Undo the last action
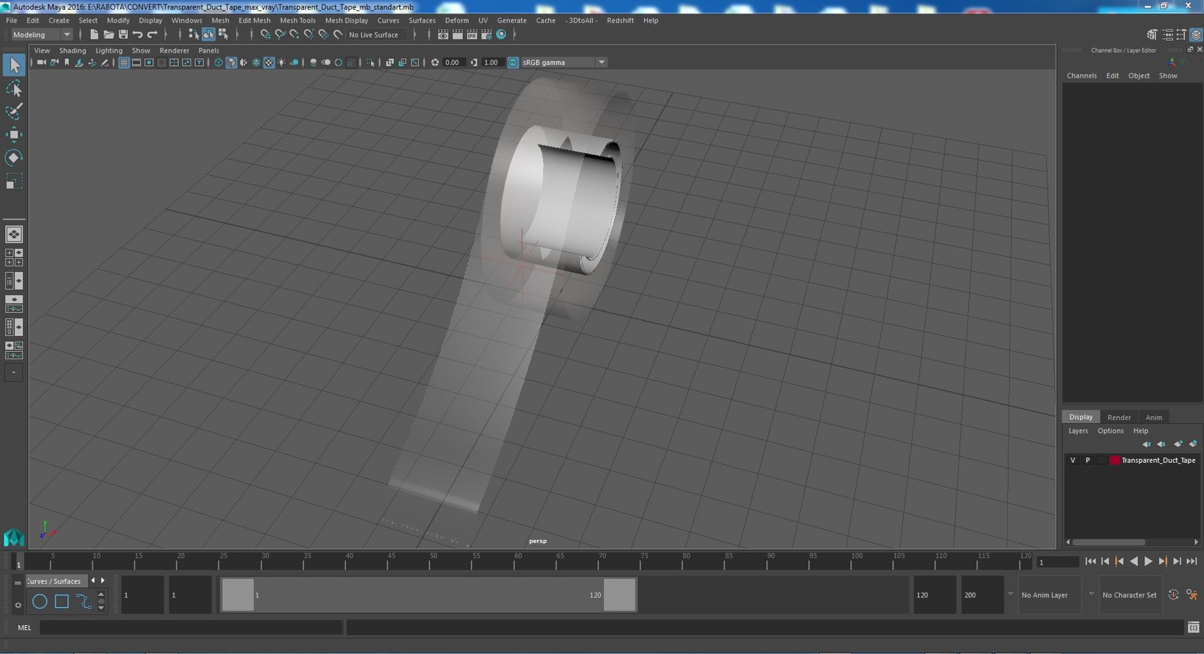 [x=137, y=34]
